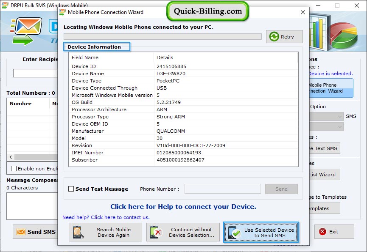Click the Field Name column header
367x252 pixels.
(112, 58)
